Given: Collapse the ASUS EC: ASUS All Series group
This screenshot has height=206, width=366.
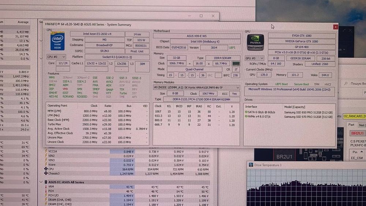Looking at the screenshot, I should point(41,182).
